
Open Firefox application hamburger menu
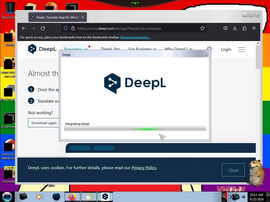point(254,28)
